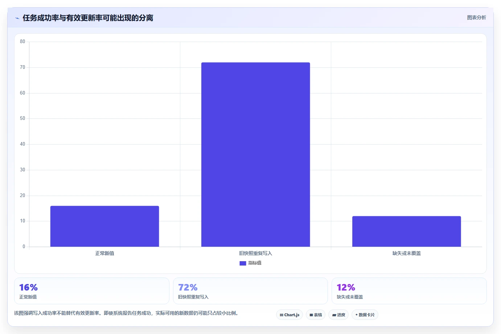Click the icon inside the 表格 chip
The width and height of the screenshot is (501, 334).
(311, 315)
